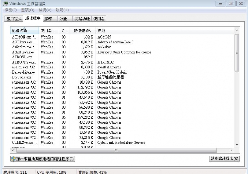Select chrome.exe row using 103,056 K
Image resolution: width=248 pixels, height=174 pixels.
tap(122, 93)
